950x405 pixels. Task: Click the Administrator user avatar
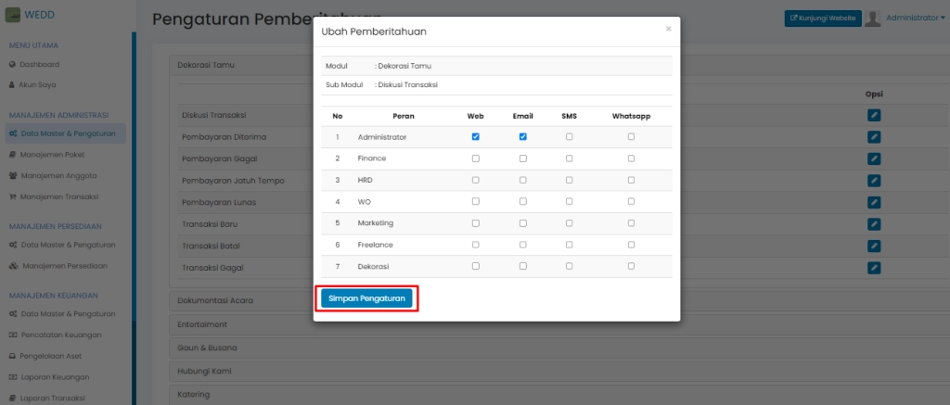coord(872,19)
